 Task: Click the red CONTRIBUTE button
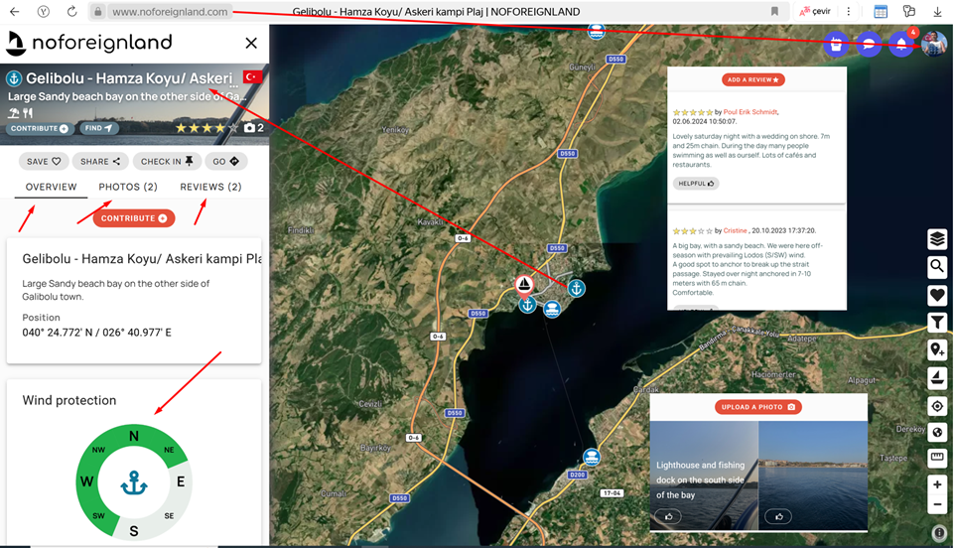tap(134, 218)
